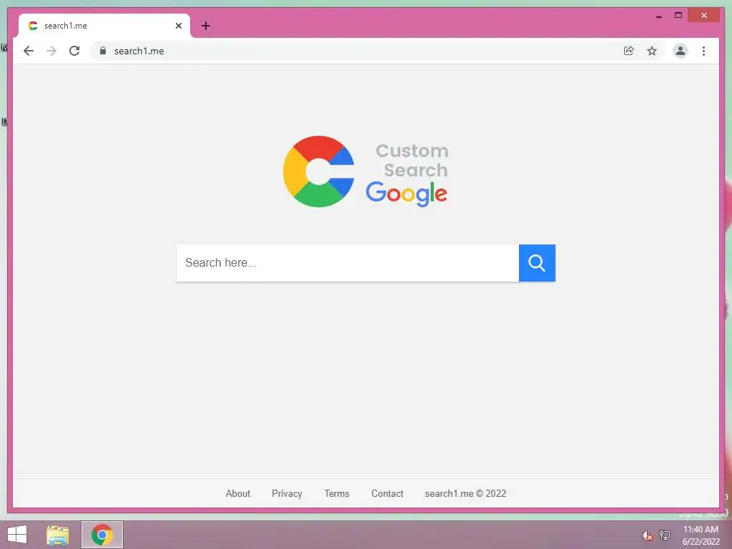Submit search with the blue magnifier button

[537, 263]
